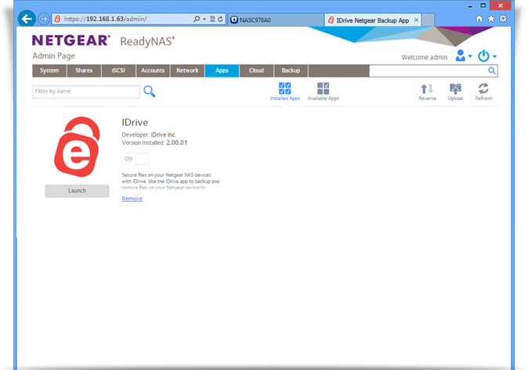Click the Developer: IDrive Inc. text
Image resolution: width=528 pixels, height=370 pixels.
pos(149,135)
